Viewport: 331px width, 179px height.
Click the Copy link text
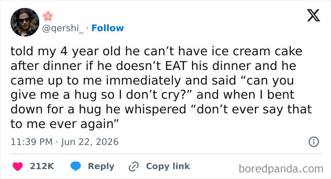pos(168,166)
